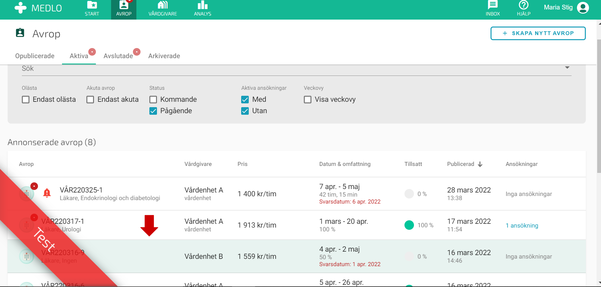Open the AVROP navigation icon
Viewport: 601px width, 287px height.
click(123, 5)
